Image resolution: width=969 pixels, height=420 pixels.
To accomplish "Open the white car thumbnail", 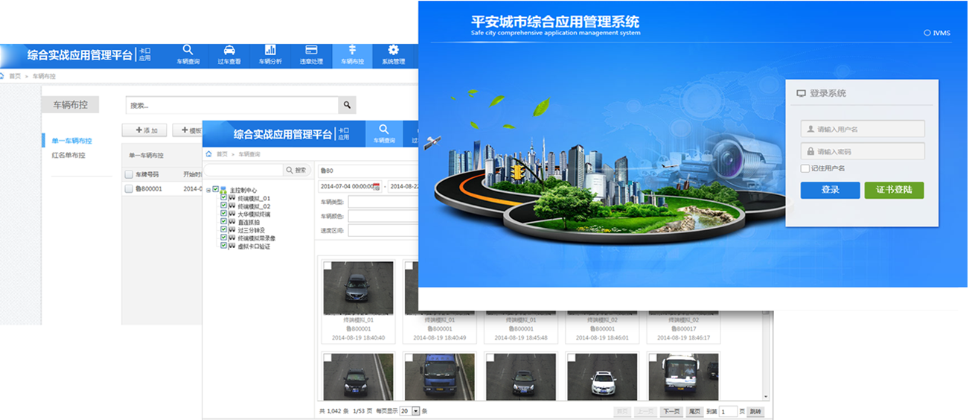I will (602, 377).
